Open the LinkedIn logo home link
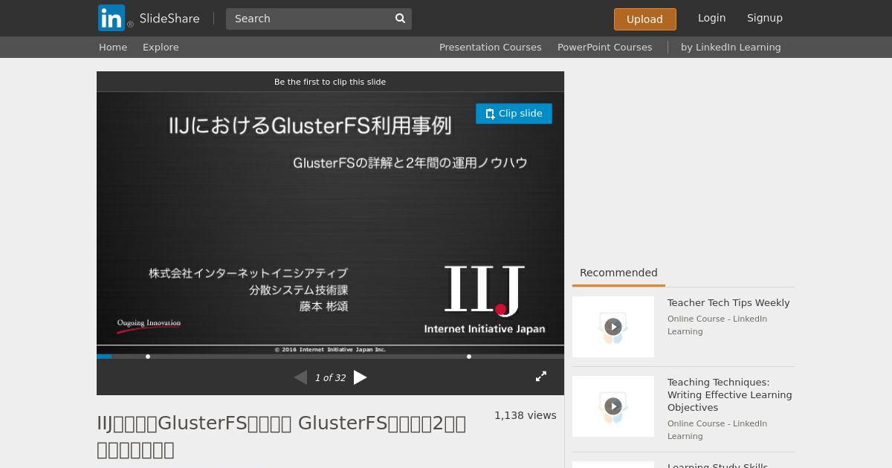This screenshot has height=468, width=892. coord(111,18)
